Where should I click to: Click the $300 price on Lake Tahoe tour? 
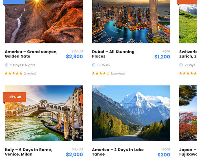click(x=164, y=155)
